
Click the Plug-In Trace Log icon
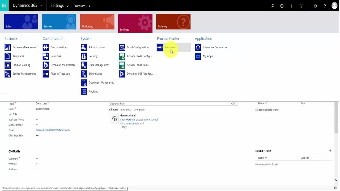click(x=46, y=74)
